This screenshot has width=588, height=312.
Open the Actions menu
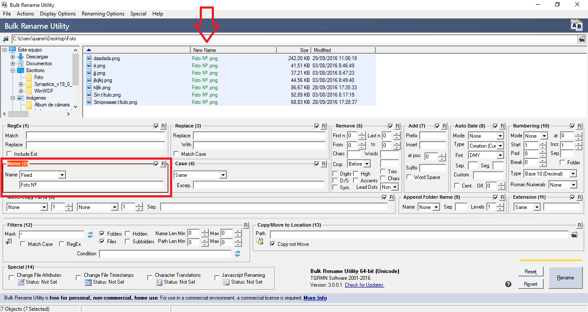(x=25, y=14)
